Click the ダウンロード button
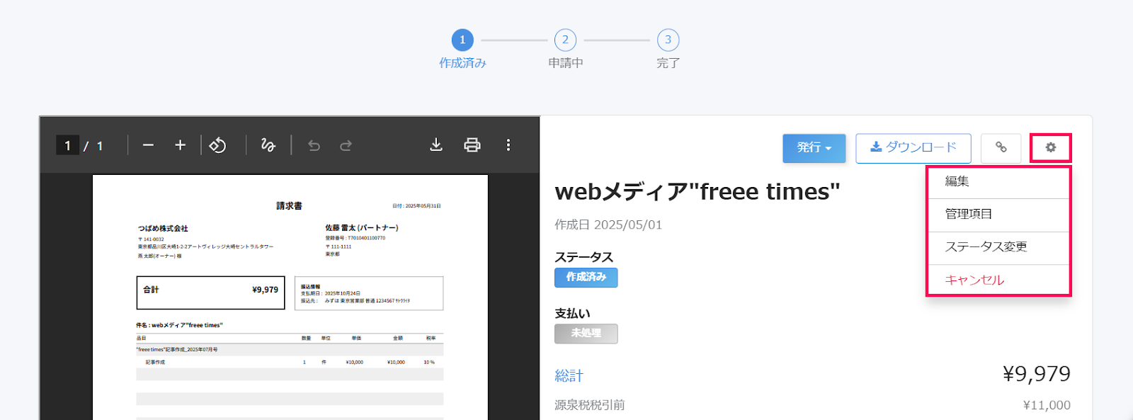1133x420 pixels. click(x=913, y=148)
